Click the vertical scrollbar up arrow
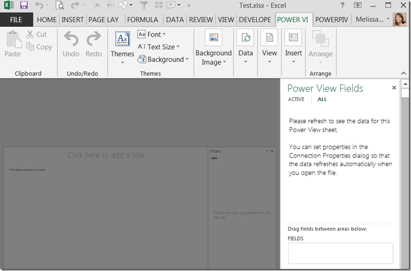This screenshot has width=411, height=271. point(405,84)
